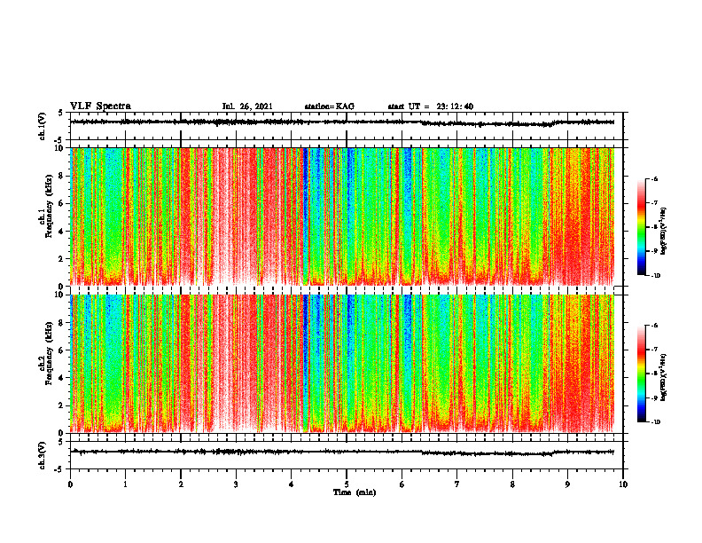Click the ch.2 spectrogram color scale bar
702x543 pixels.
(x=641, y=374)
